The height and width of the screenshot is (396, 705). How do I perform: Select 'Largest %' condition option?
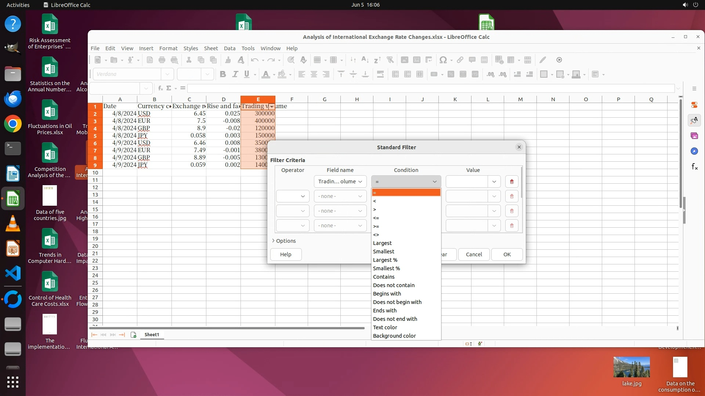click(x=385, y=260)
